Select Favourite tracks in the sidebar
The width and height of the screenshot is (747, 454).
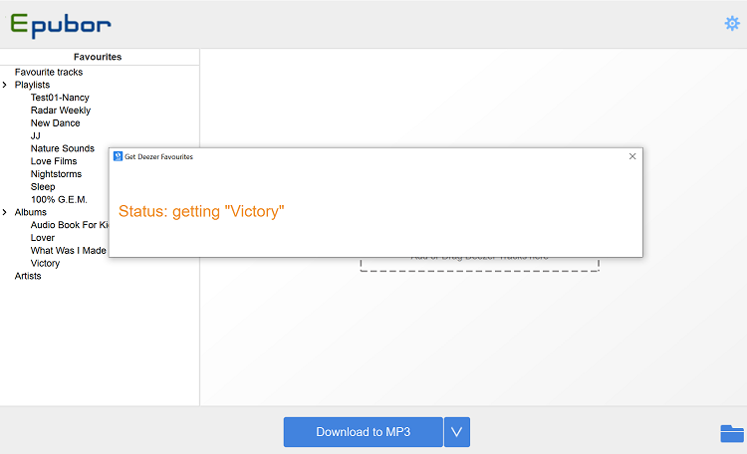coord(49,72)
